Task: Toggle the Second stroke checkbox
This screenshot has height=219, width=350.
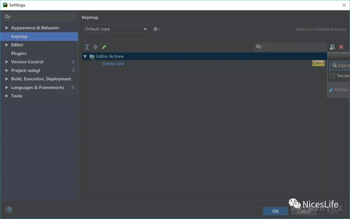Action: pos(332,76)
